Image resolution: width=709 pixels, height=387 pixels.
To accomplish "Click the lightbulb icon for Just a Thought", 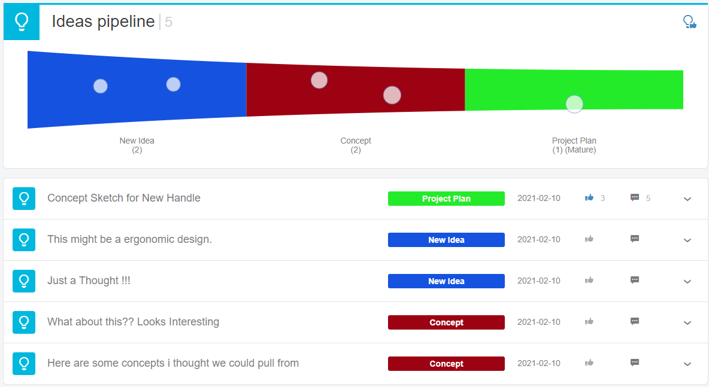I will 24,281.
